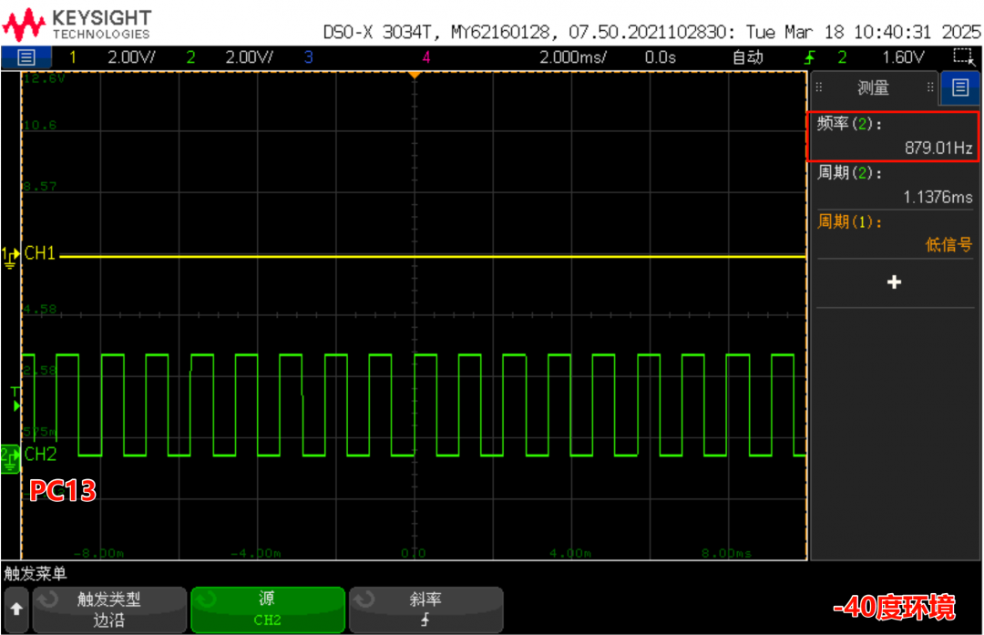
Task: Enable channel 4 in the header
Action: point(425,57)
